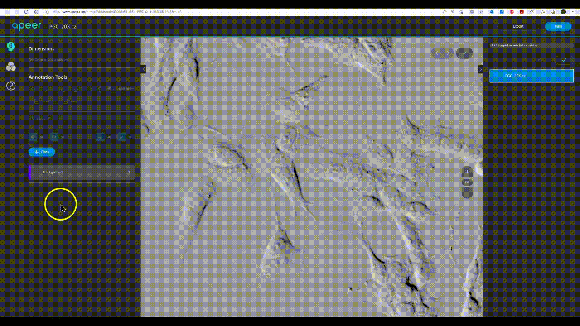Open the Help question-mark panel in sidebar

click(11, 86)
